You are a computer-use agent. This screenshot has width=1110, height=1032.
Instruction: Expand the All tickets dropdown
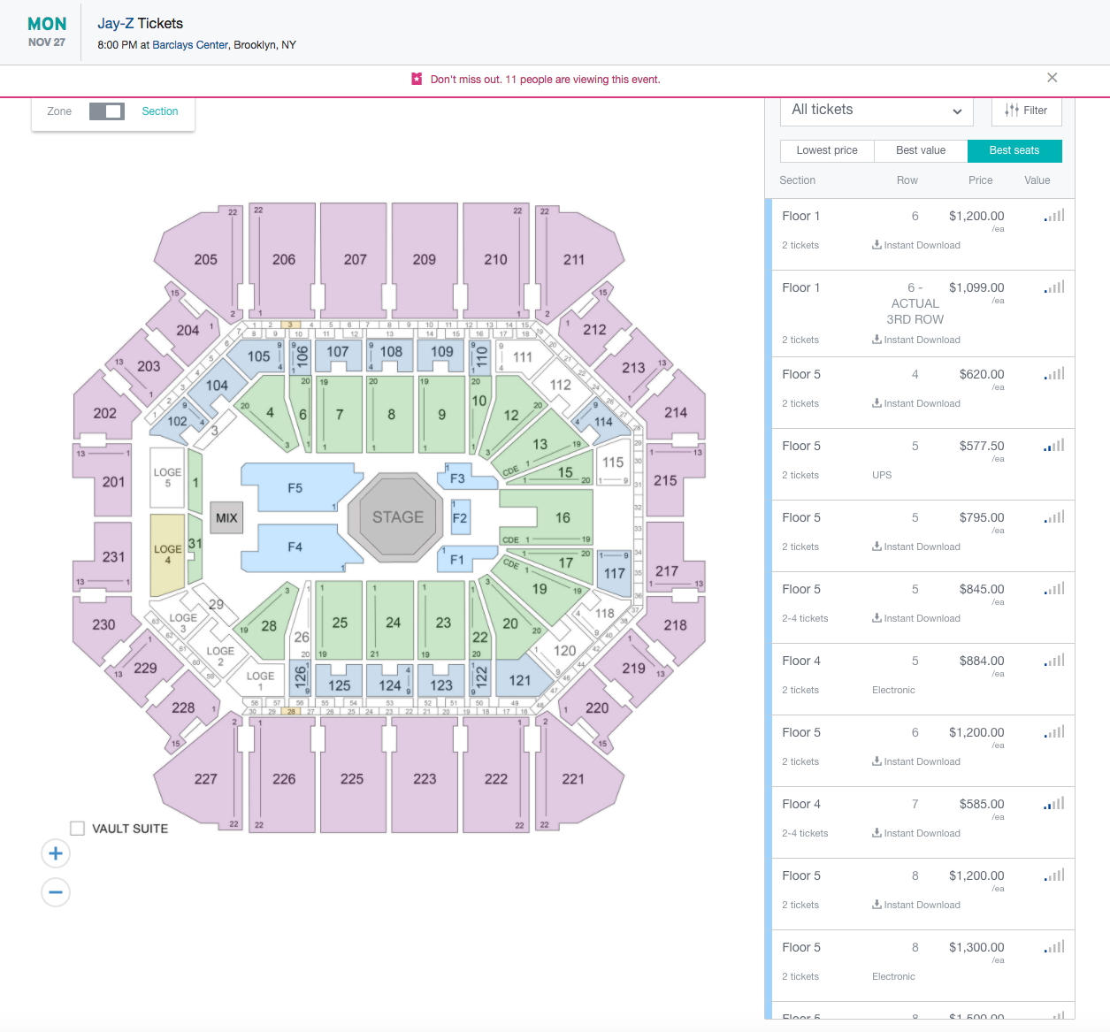(877, 111)
